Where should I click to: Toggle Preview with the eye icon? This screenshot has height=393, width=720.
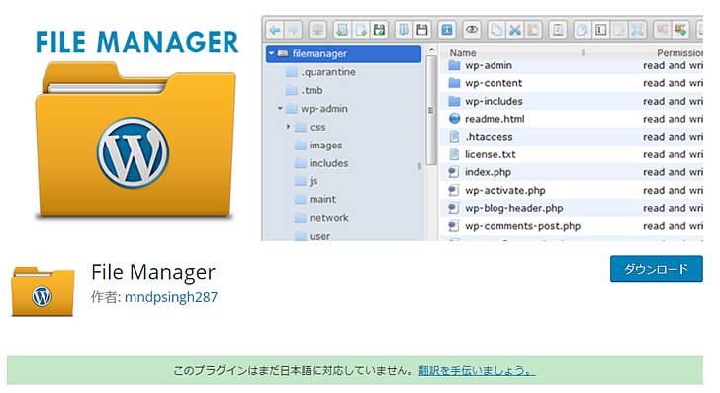(472, 31)
